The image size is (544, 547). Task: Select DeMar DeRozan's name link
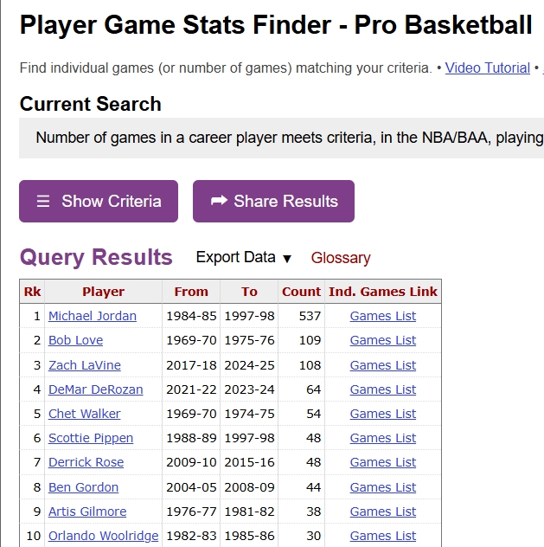[x=95, y=389]
